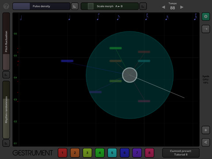212x159 pixels.
Task: Toggle cyan instrument button 5
Action: tap(112, 153)
